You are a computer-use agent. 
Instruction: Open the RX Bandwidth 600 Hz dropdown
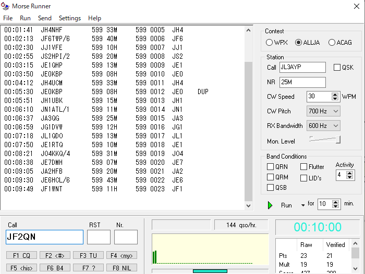tap(323, 126)
